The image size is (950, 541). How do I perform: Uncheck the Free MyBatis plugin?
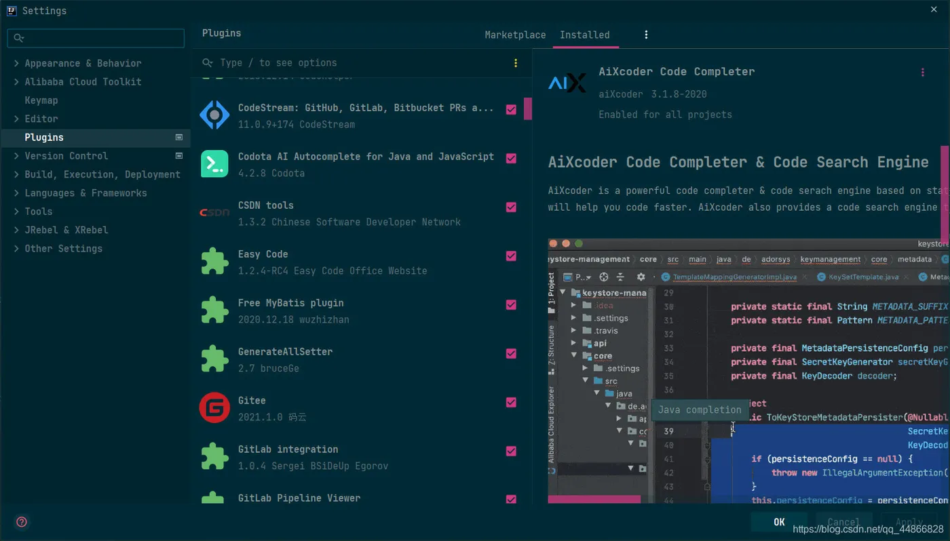[x=511, y=304]
